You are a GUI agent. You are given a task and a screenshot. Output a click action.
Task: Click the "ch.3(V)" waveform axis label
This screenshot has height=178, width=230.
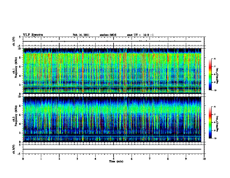click(14, 149)
